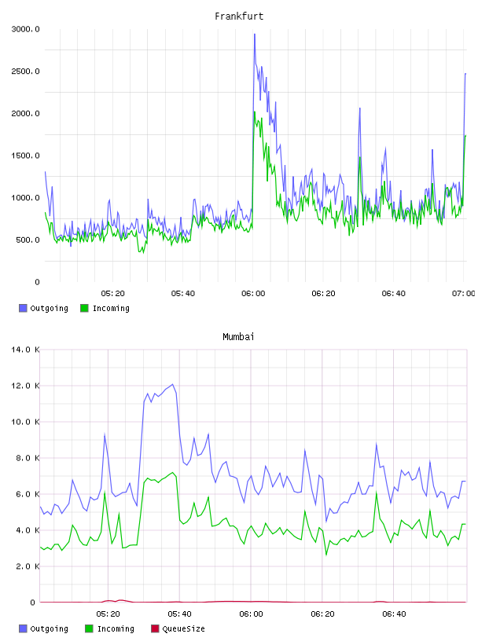Click the 2500.0 y-axis label in Frankfurt chart

pyautogui.click(x=25, y=71)
